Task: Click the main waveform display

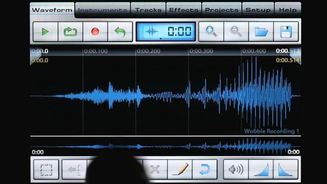Action: pyautogui.click(x=166, y=96)
